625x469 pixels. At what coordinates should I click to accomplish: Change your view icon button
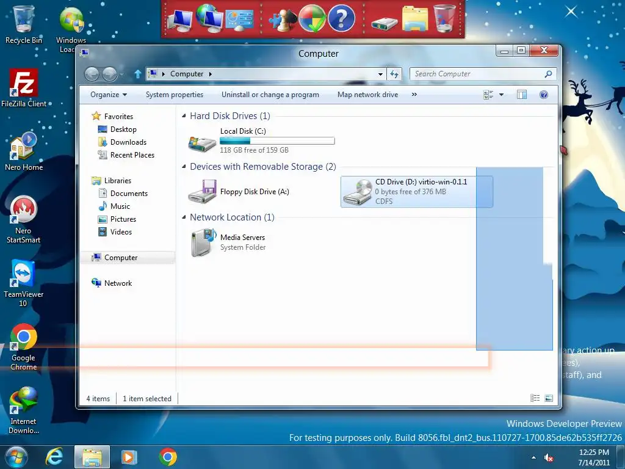pos(488,95)
